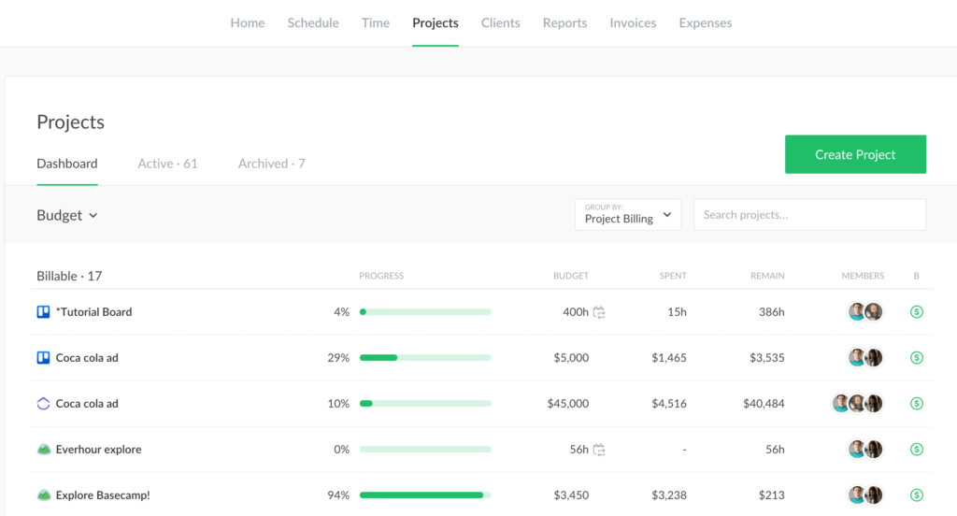Image resolution: width=957 pixels, height=516 pixels.
Task: Click the billable dollar icon for *Tutorial Board
Action: (x=917, y=312)
